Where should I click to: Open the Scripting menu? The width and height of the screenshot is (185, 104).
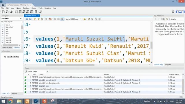pyautogui.click(x=47, y=8)
